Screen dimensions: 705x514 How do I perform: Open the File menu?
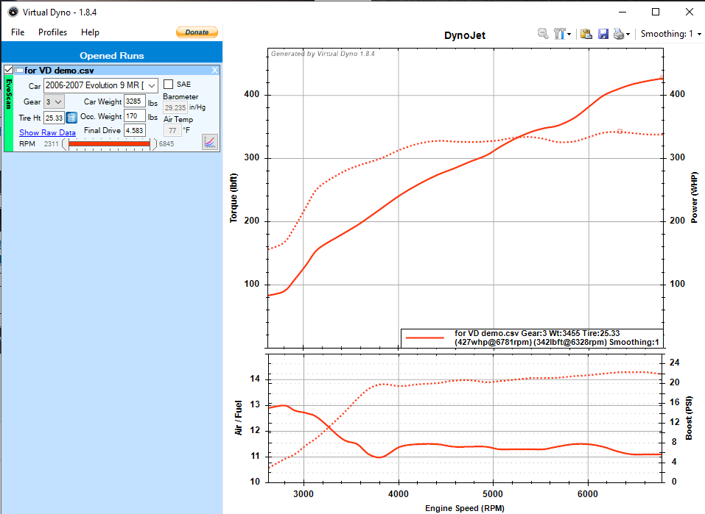[x=18, y=32]
